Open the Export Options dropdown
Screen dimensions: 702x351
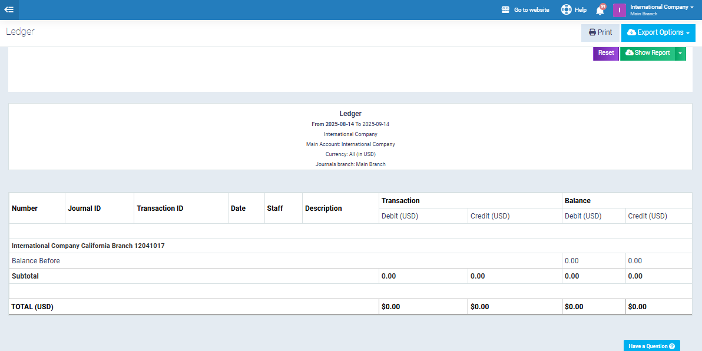pos(658,33)
